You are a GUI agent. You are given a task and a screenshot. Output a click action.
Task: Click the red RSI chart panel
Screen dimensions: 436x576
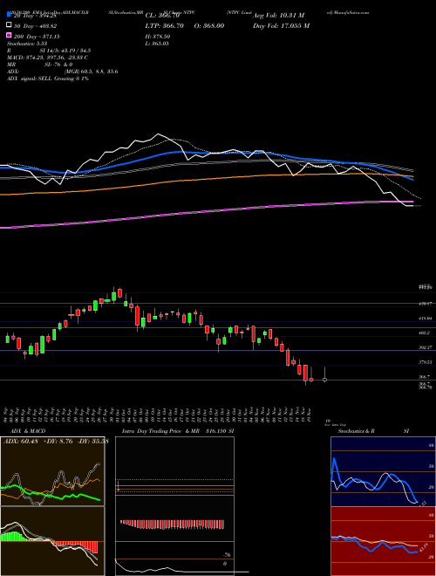click(383, 541)
